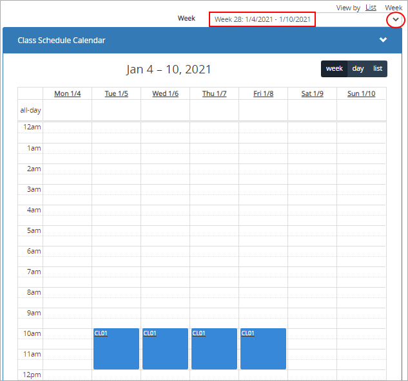Click the Week 28 date range field
Image resolution: width=408 pixels, height=381 pixels.
262,19
